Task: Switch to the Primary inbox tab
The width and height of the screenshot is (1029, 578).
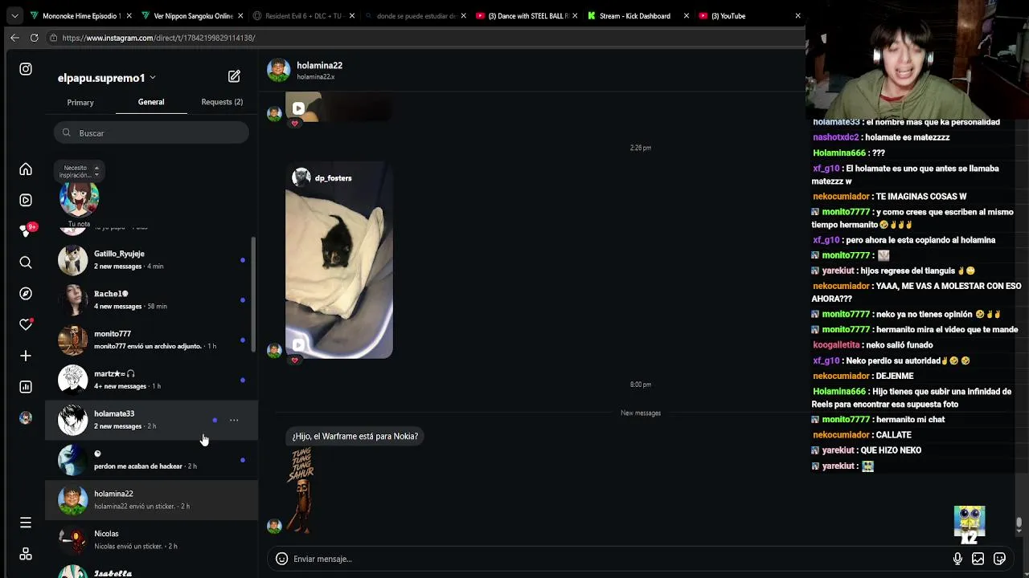Action: pos(80,103)
